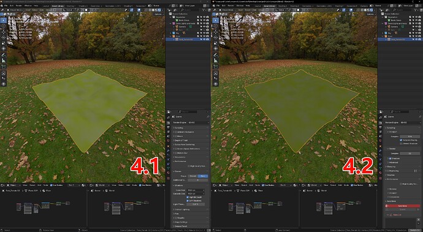
Task: Open Render menu in 4.1 window
Action: coord(19,6)
